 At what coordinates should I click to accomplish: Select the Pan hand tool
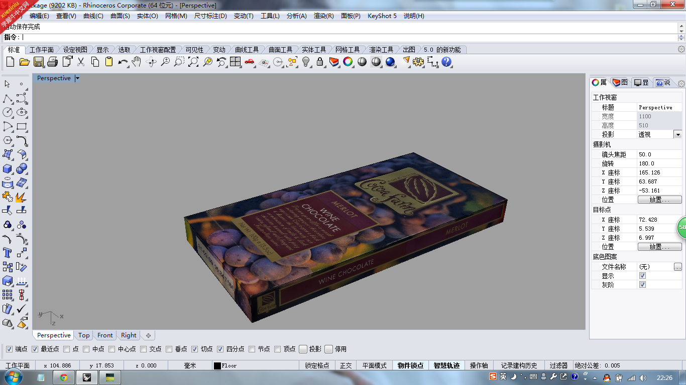tap(137, 62)
